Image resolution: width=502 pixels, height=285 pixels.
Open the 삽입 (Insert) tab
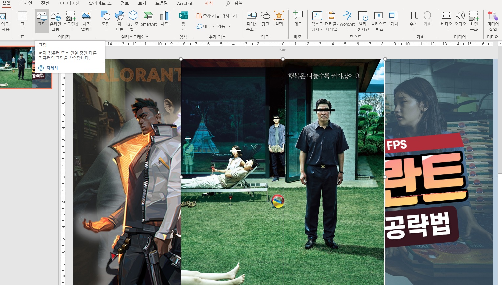tap(6, 3)
